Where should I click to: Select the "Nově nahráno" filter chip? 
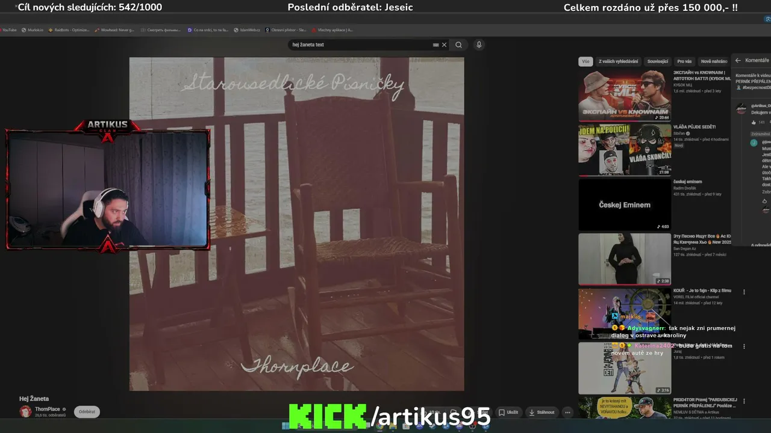[x=714, y=61]
